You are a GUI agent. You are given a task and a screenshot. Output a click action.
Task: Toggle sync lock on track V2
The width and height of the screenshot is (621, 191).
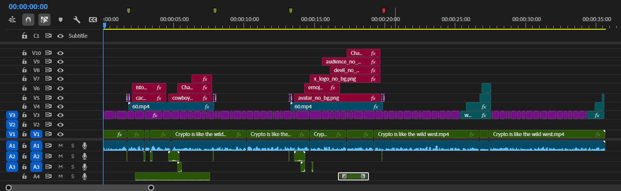point(48,124)
